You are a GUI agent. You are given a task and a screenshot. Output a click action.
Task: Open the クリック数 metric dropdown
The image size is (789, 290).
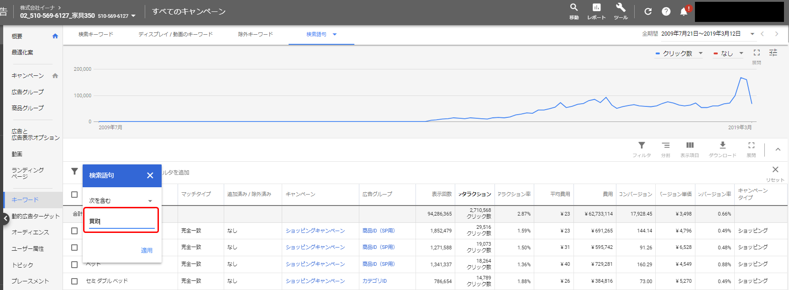679,53
